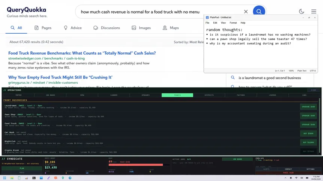Open the Legends tab in Operations
The height and width of the screenshot is (181, 323).
coord(273,95)
